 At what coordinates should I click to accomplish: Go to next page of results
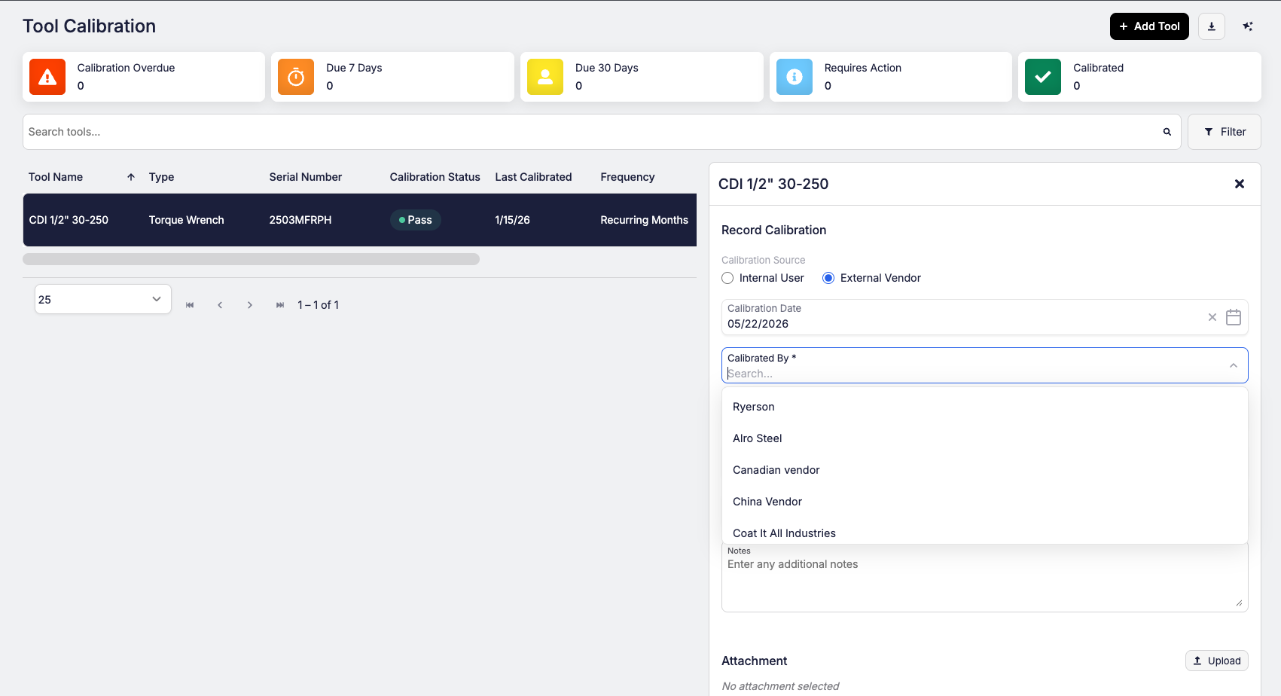250,305
